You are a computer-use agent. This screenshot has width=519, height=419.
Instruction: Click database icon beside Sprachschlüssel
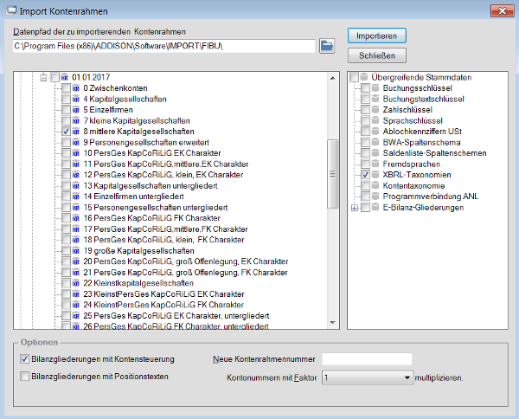click(x=375, y=120)
